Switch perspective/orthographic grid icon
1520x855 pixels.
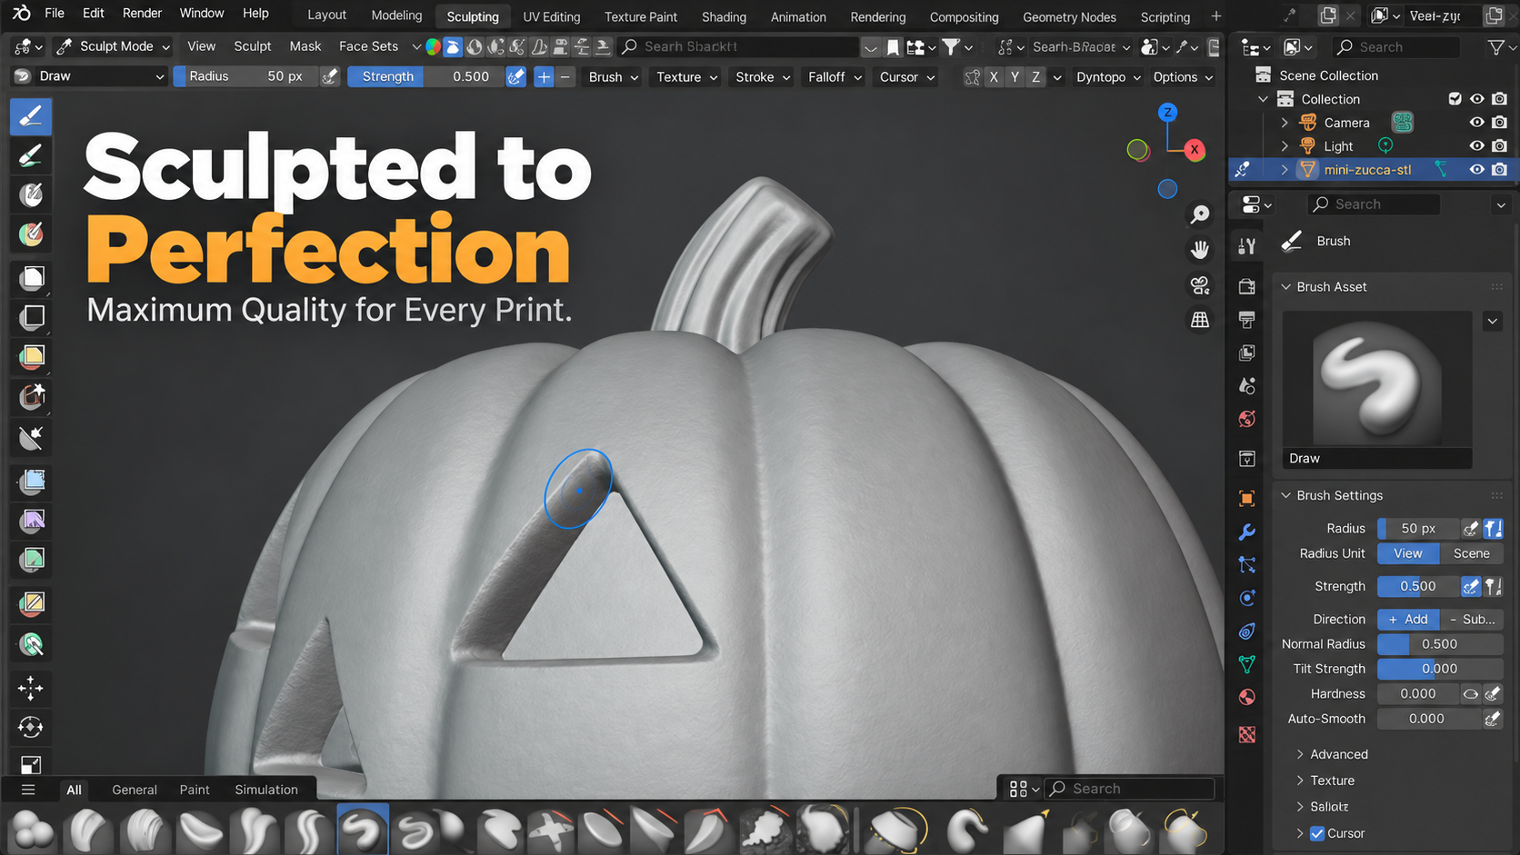point(1200,320)
